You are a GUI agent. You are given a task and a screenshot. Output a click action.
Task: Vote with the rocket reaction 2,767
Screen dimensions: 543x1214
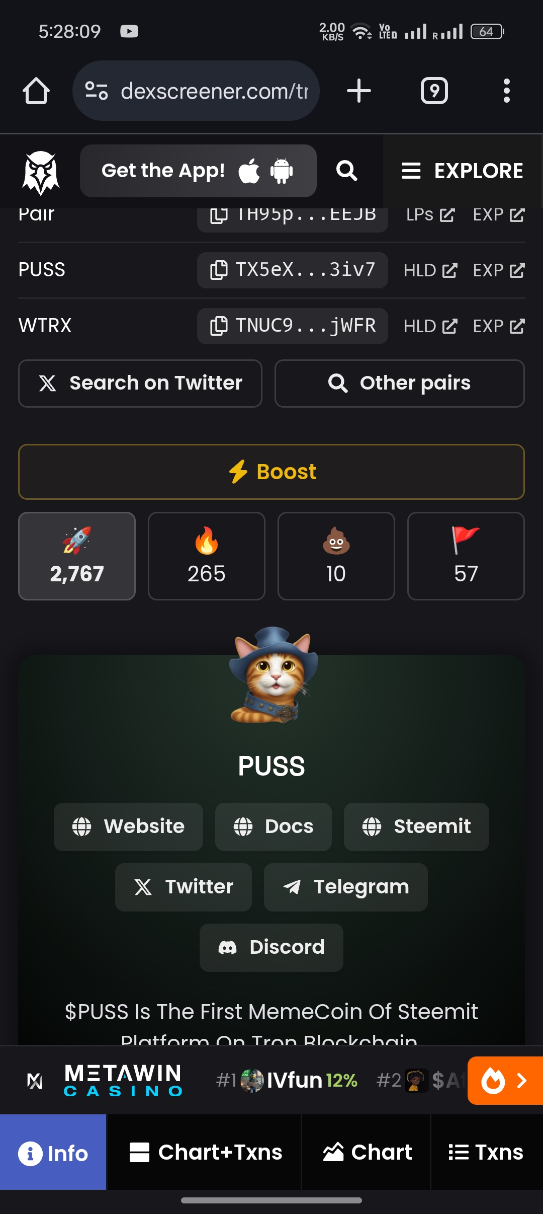[77, 556]
